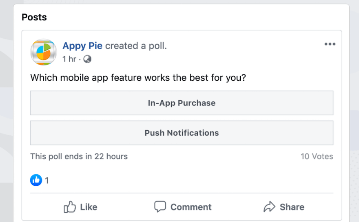359x222 pixels.
Task: Click the 'This poll ends in 22 hours' text
Action: pyautogui.click(x=79, y=156)
